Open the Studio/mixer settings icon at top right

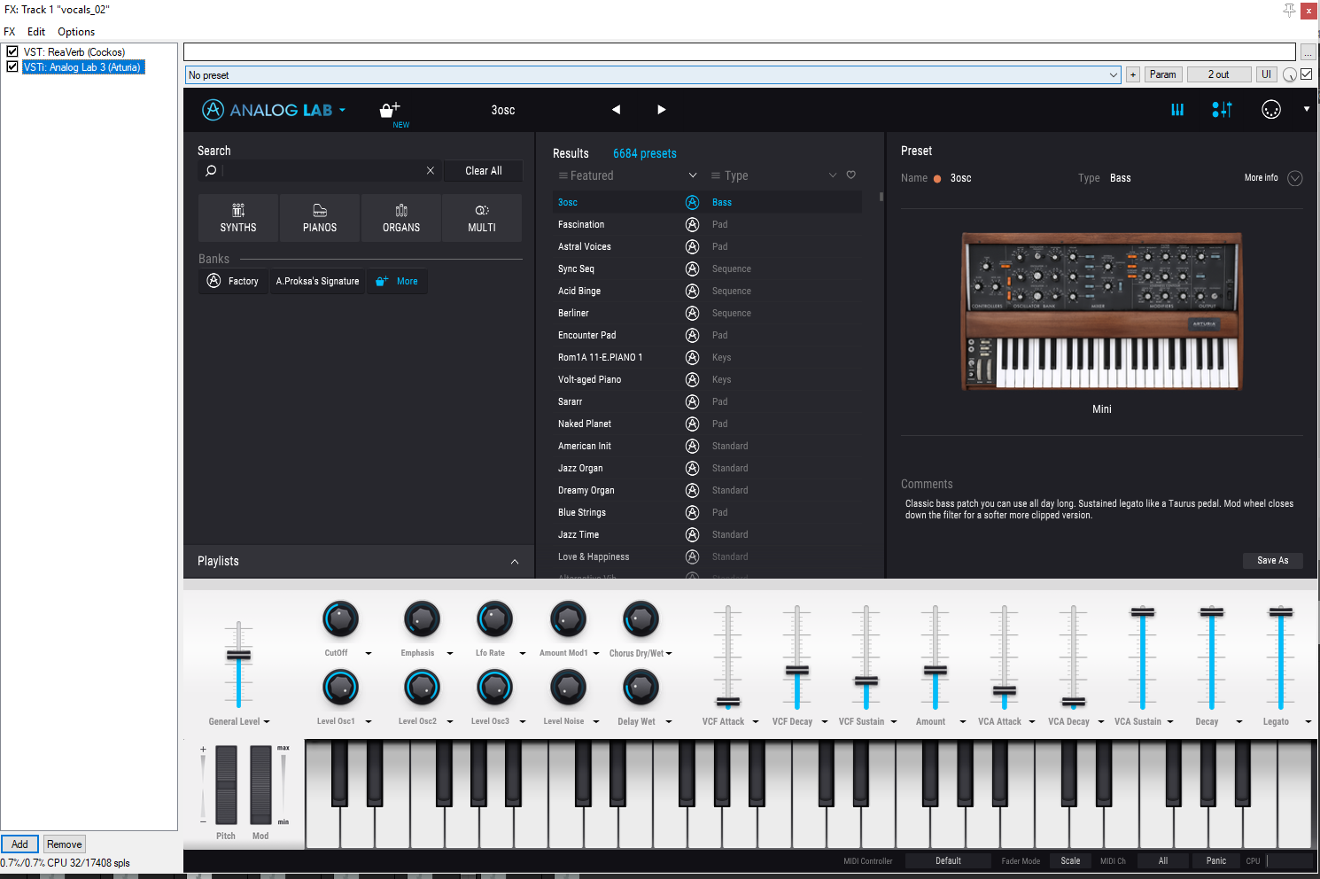pyautogui.click(x=1221, y=109)
